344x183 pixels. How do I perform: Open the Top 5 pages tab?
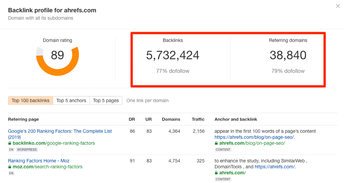pos(106,100)
